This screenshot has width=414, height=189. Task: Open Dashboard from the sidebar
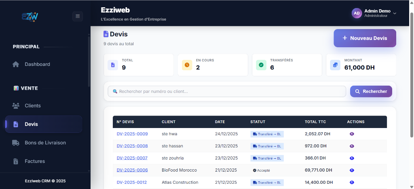[x=44, y=64]
